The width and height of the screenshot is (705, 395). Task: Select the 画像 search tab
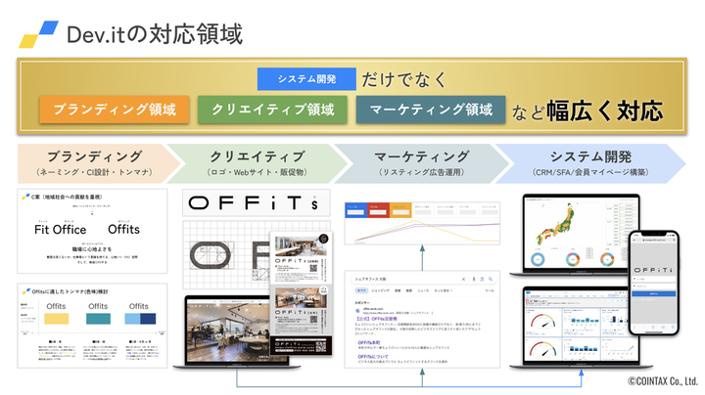click(x=398, y=290)
